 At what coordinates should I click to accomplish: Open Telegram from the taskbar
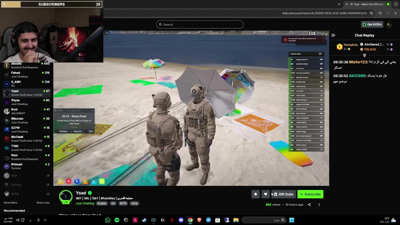pyautogui.click(x=208, y=220)
